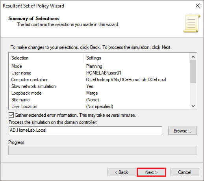Select the User name row
The width and height of the screenshot is (204, 181).
(x=99, y=73)
